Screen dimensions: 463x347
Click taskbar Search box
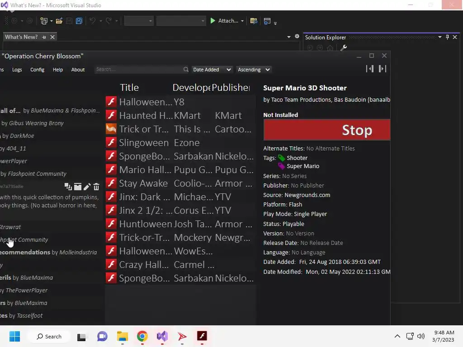pos(49,336)
